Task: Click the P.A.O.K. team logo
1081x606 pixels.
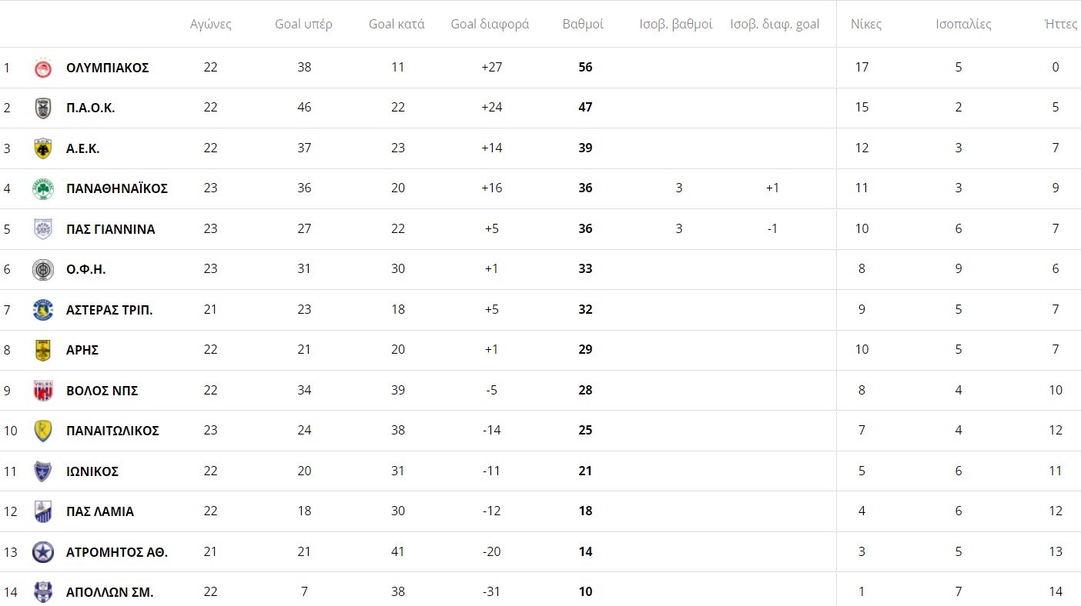Action: click(x=43, y=108)
